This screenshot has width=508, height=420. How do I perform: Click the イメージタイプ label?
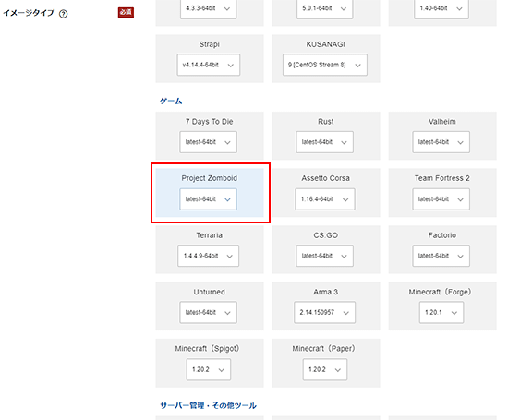click(x=29, y=13)
